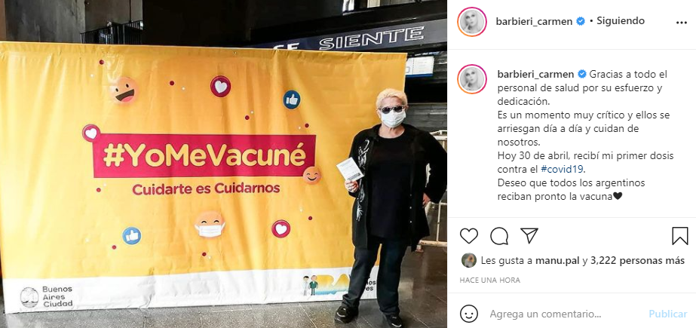View the 3,222 personas más likes list
Screen dimensions: 696x328
click(637, 261)
